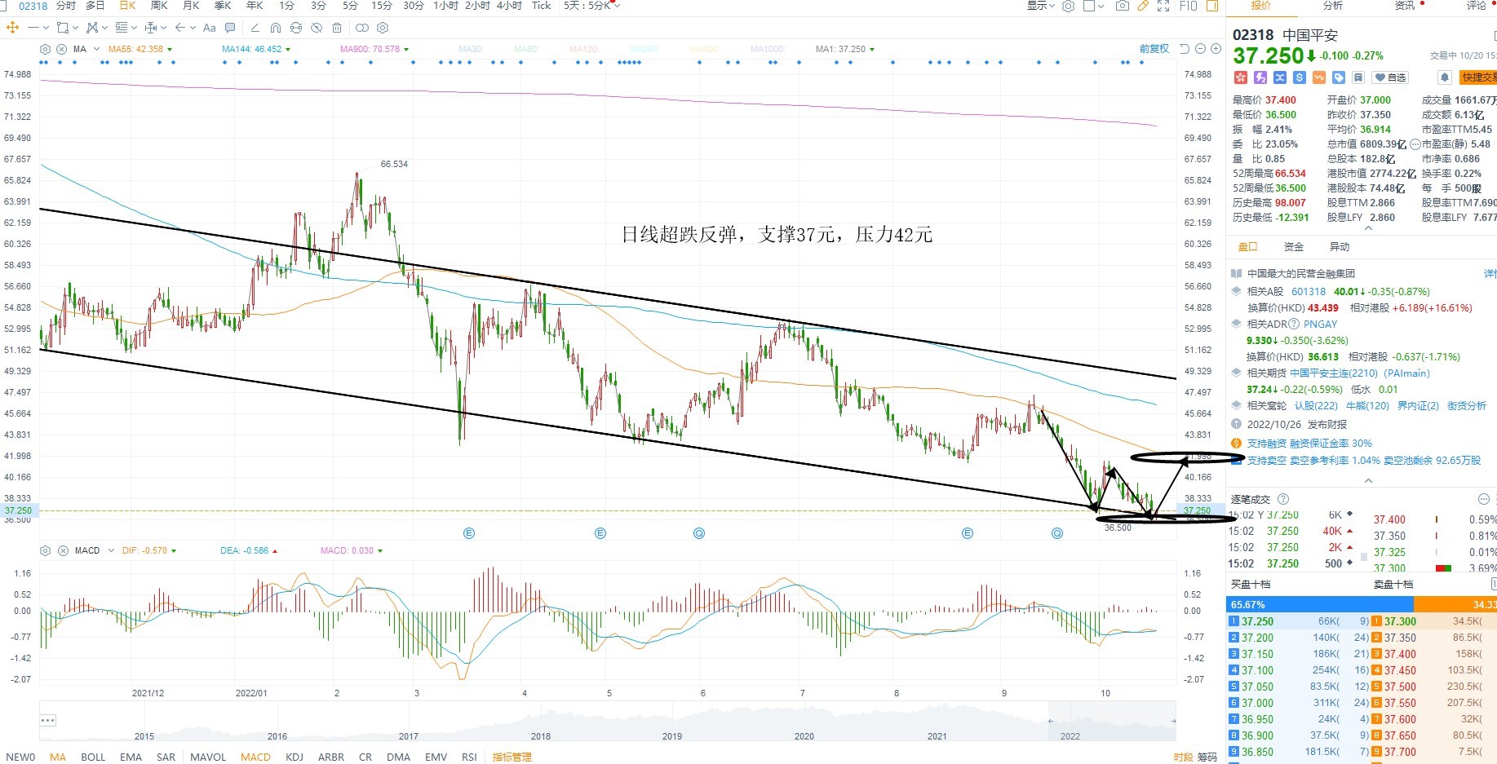Click the lock drawings icon

click(x=295, y=28)
